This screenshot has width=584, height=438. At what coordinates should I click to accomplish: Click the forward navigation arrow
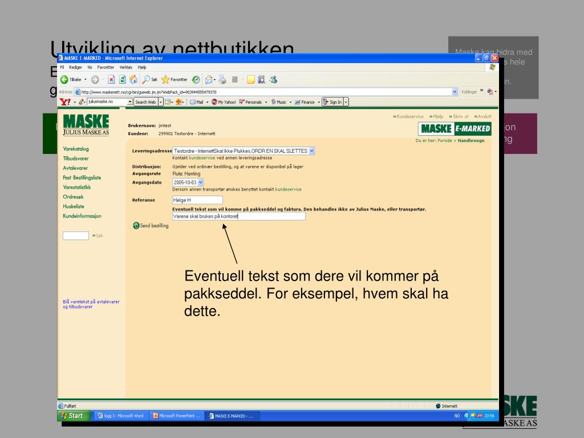pyautogui.click(x=95, y=79)
